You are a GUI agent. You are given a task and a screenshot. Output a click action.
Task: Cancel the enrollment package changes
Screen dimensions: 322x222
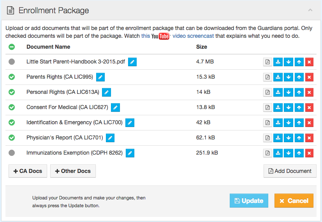tap(294, 201)
